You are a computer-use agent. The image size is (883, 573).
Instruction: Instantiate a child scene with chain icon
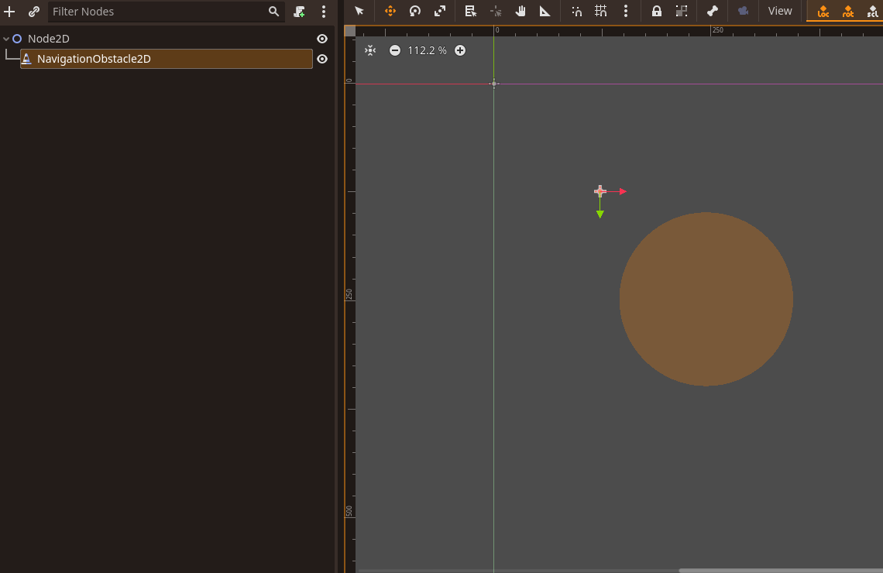pyautogui.click(x=33, y=11)
